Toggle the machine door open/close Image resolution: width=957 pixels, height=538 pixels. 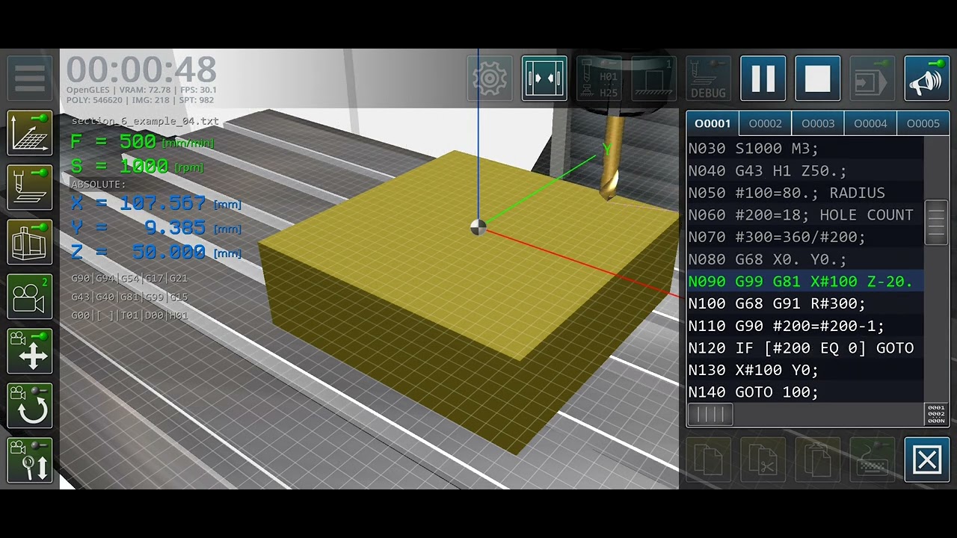pos(544,78)
